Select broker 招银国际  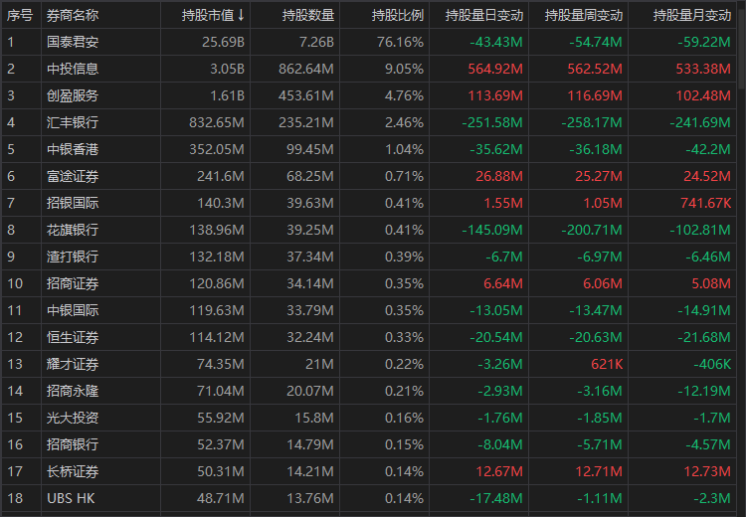(x=73, y=203)
